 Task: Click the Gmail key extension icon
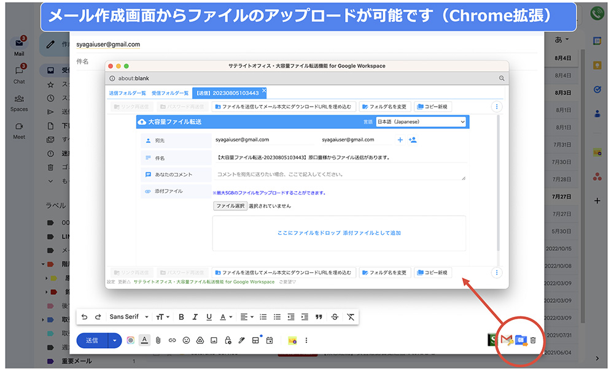(x=507, y=340)
